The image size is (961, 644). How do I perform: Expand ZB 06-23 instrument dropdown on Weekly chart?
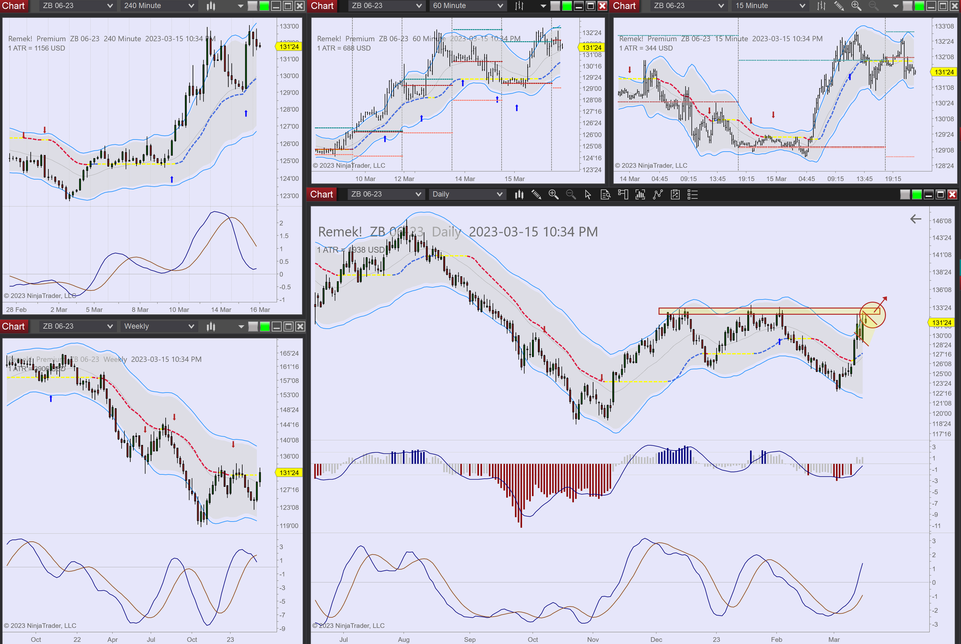(x=77, y=326)
